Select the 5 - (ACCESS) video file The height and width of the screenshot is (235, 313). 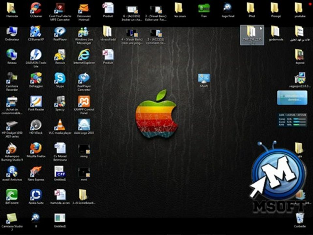tap(156, 37)
